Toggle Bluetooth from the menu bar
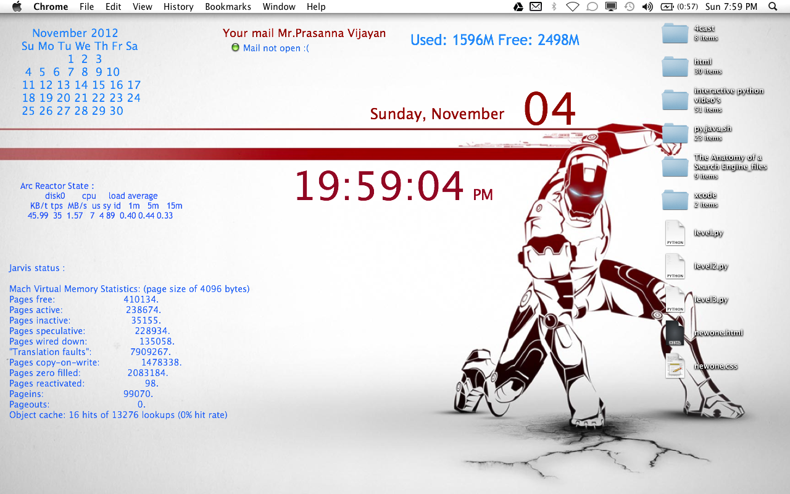Image resolution: width=790 pixels, height=494 pixels. tap(553, 7)
